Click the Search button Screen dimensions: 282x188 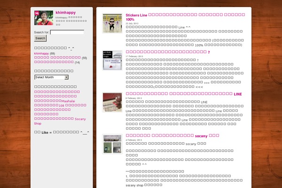(40, 38)
